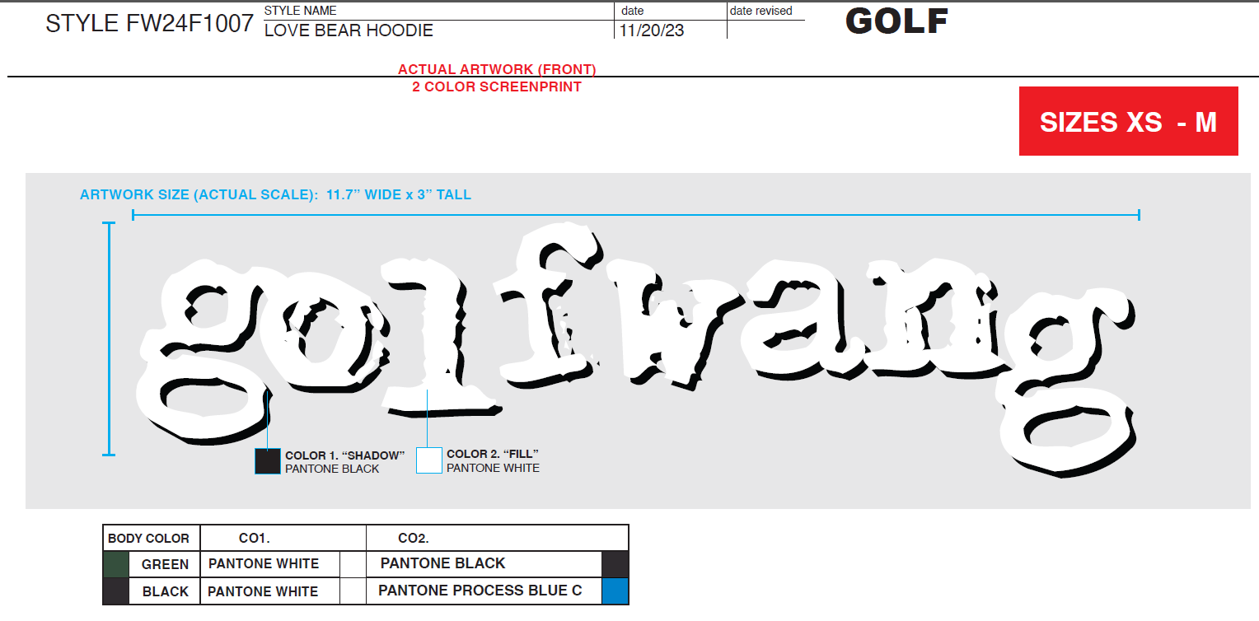This screenshot has height=621, width=1259.
Task: Click the STYLE NAME field label
Action: click(301, 11)
